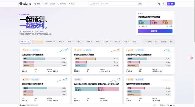Open the 收益 nav tab
The image size is (195, 107).
pyautogui.click(x=72, y=4)
